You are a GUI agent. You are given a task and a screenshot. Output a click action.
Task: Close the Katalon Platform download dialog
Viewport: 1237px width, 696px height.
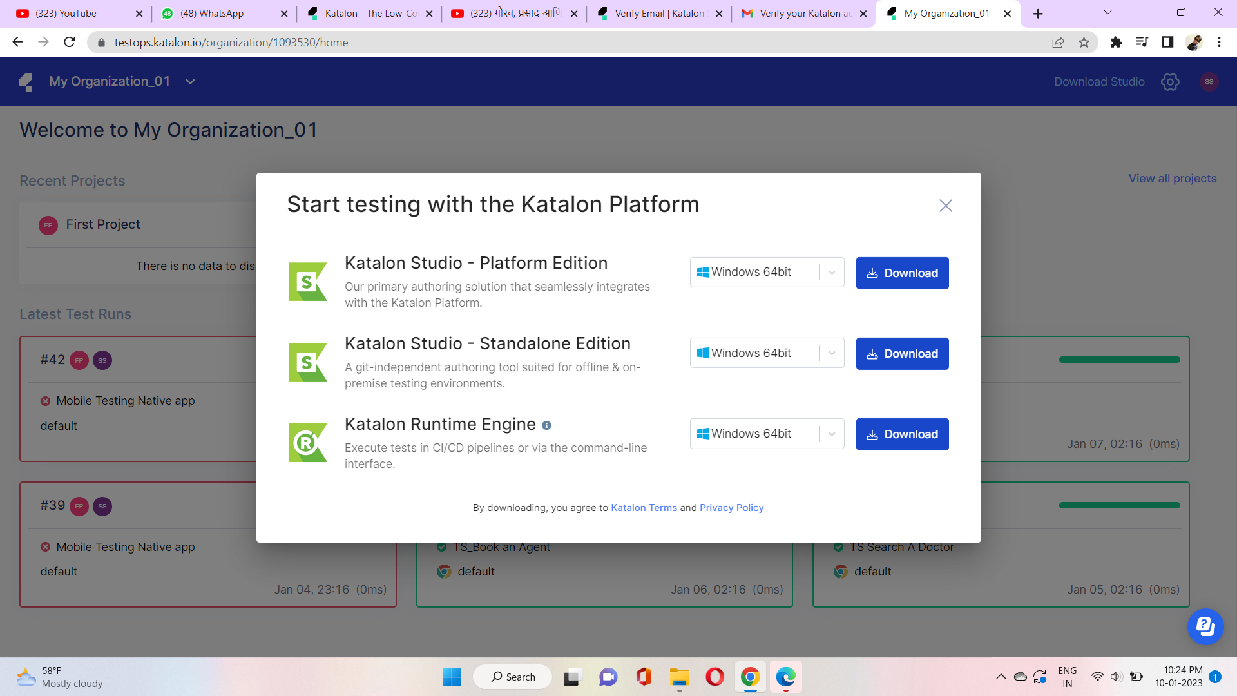pos(945,206)
